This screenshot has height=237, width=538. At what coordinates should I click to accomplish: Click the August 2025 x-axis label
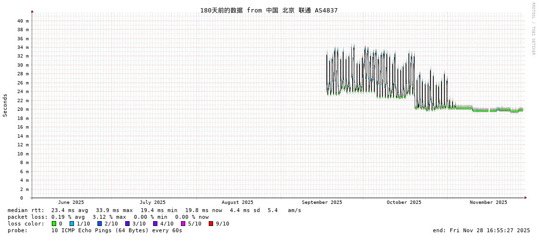tap(238, 202)
